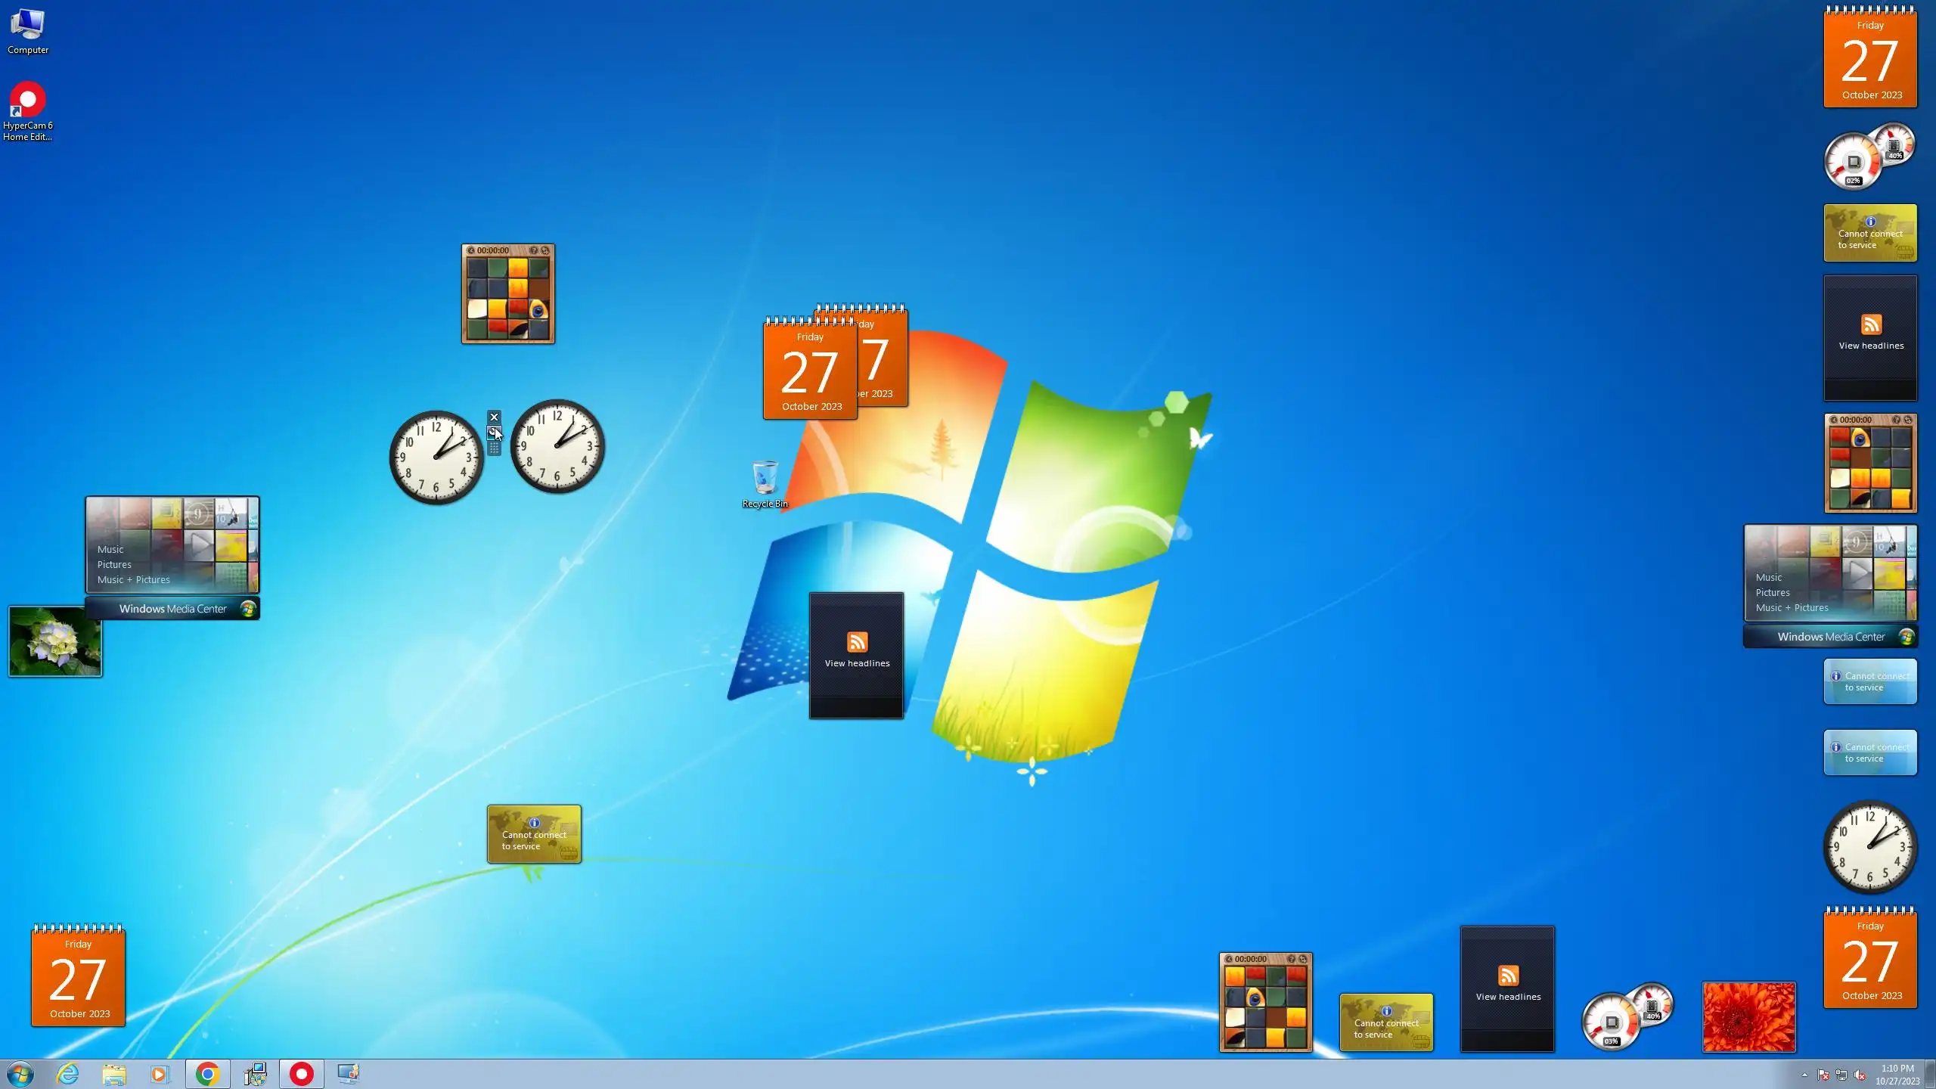Open Windows Explorer folder on taskbar
The image size is (1936, 1089).
(114, 1073)
